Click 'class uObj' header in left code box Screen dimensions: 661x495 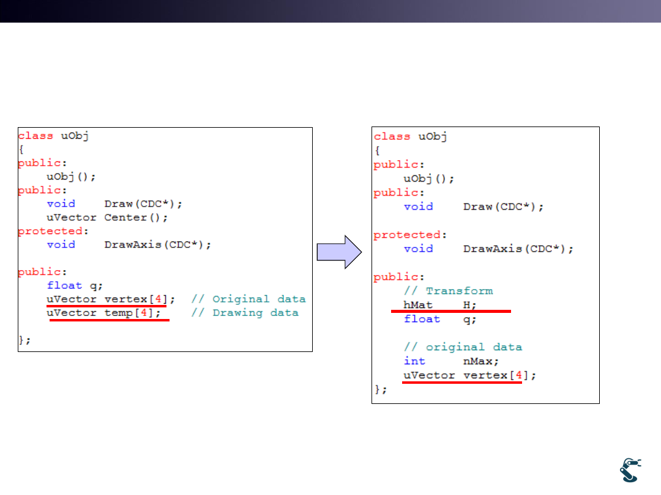coord(53,136)
